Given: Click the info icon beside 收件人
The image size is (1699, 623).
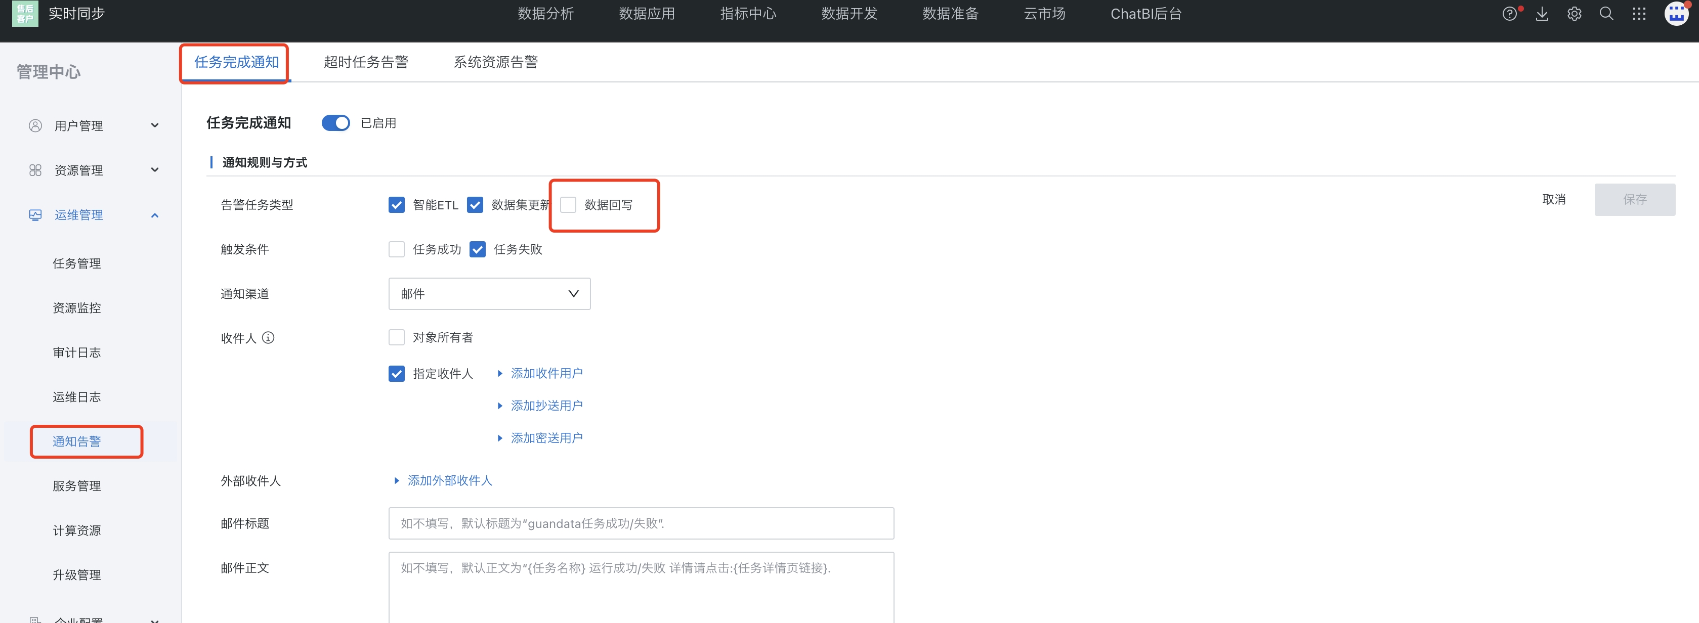Looking at the screenshot, I should 268,337.
